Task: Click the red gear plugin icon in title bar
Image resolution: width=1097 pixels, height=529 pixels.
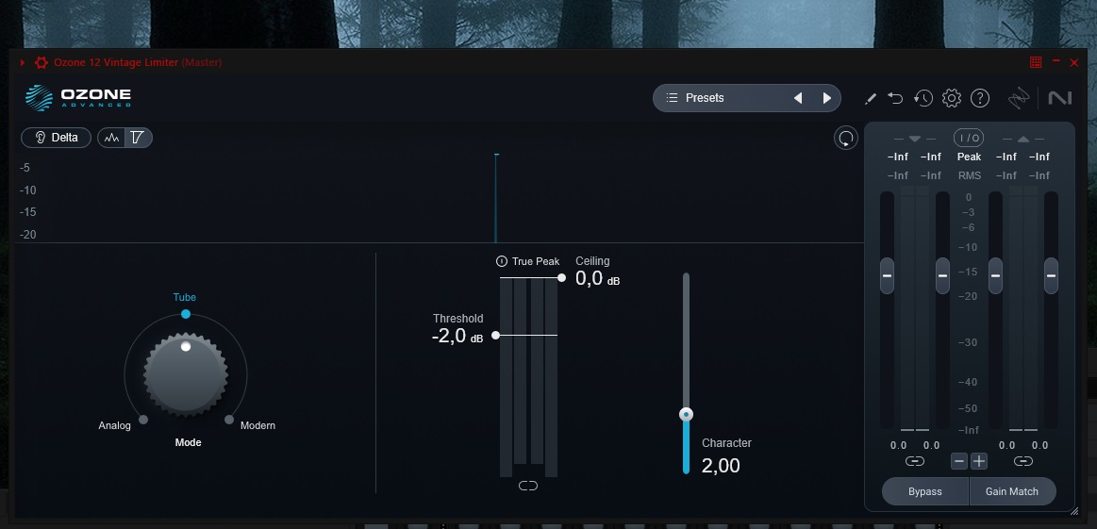Action: [42, 62]
